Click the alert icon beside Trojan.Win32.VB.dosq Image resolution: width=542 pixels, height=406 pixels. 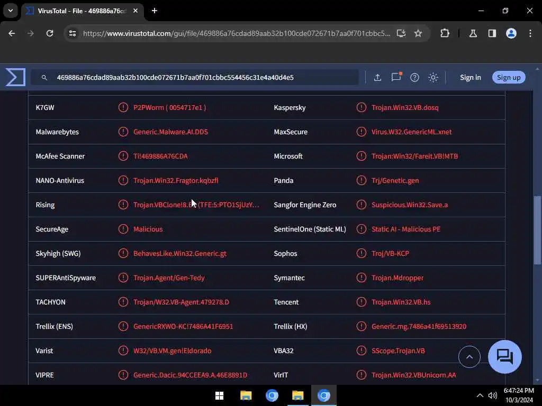(x=361, y=107)
